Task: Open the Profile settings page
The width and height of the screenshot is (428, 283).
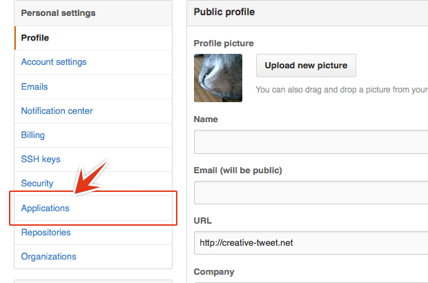Action: coord(35,38)
